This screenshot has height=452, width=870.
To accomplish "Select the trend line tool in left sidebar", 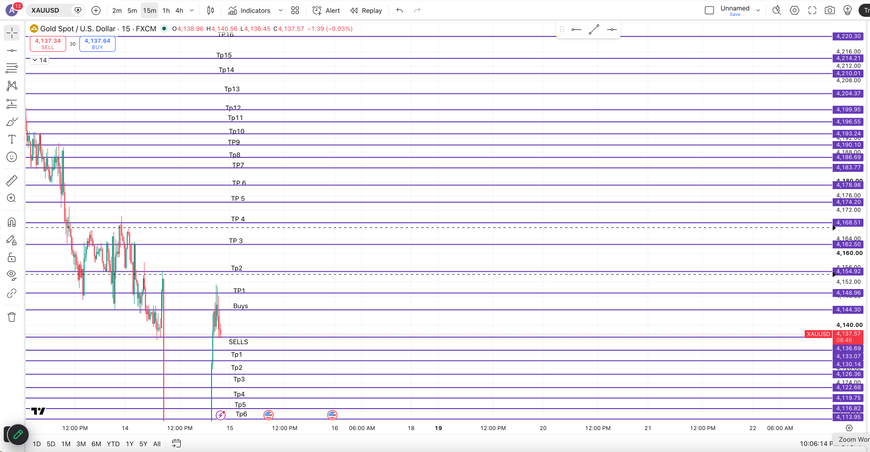I will (x=12, y=50).
